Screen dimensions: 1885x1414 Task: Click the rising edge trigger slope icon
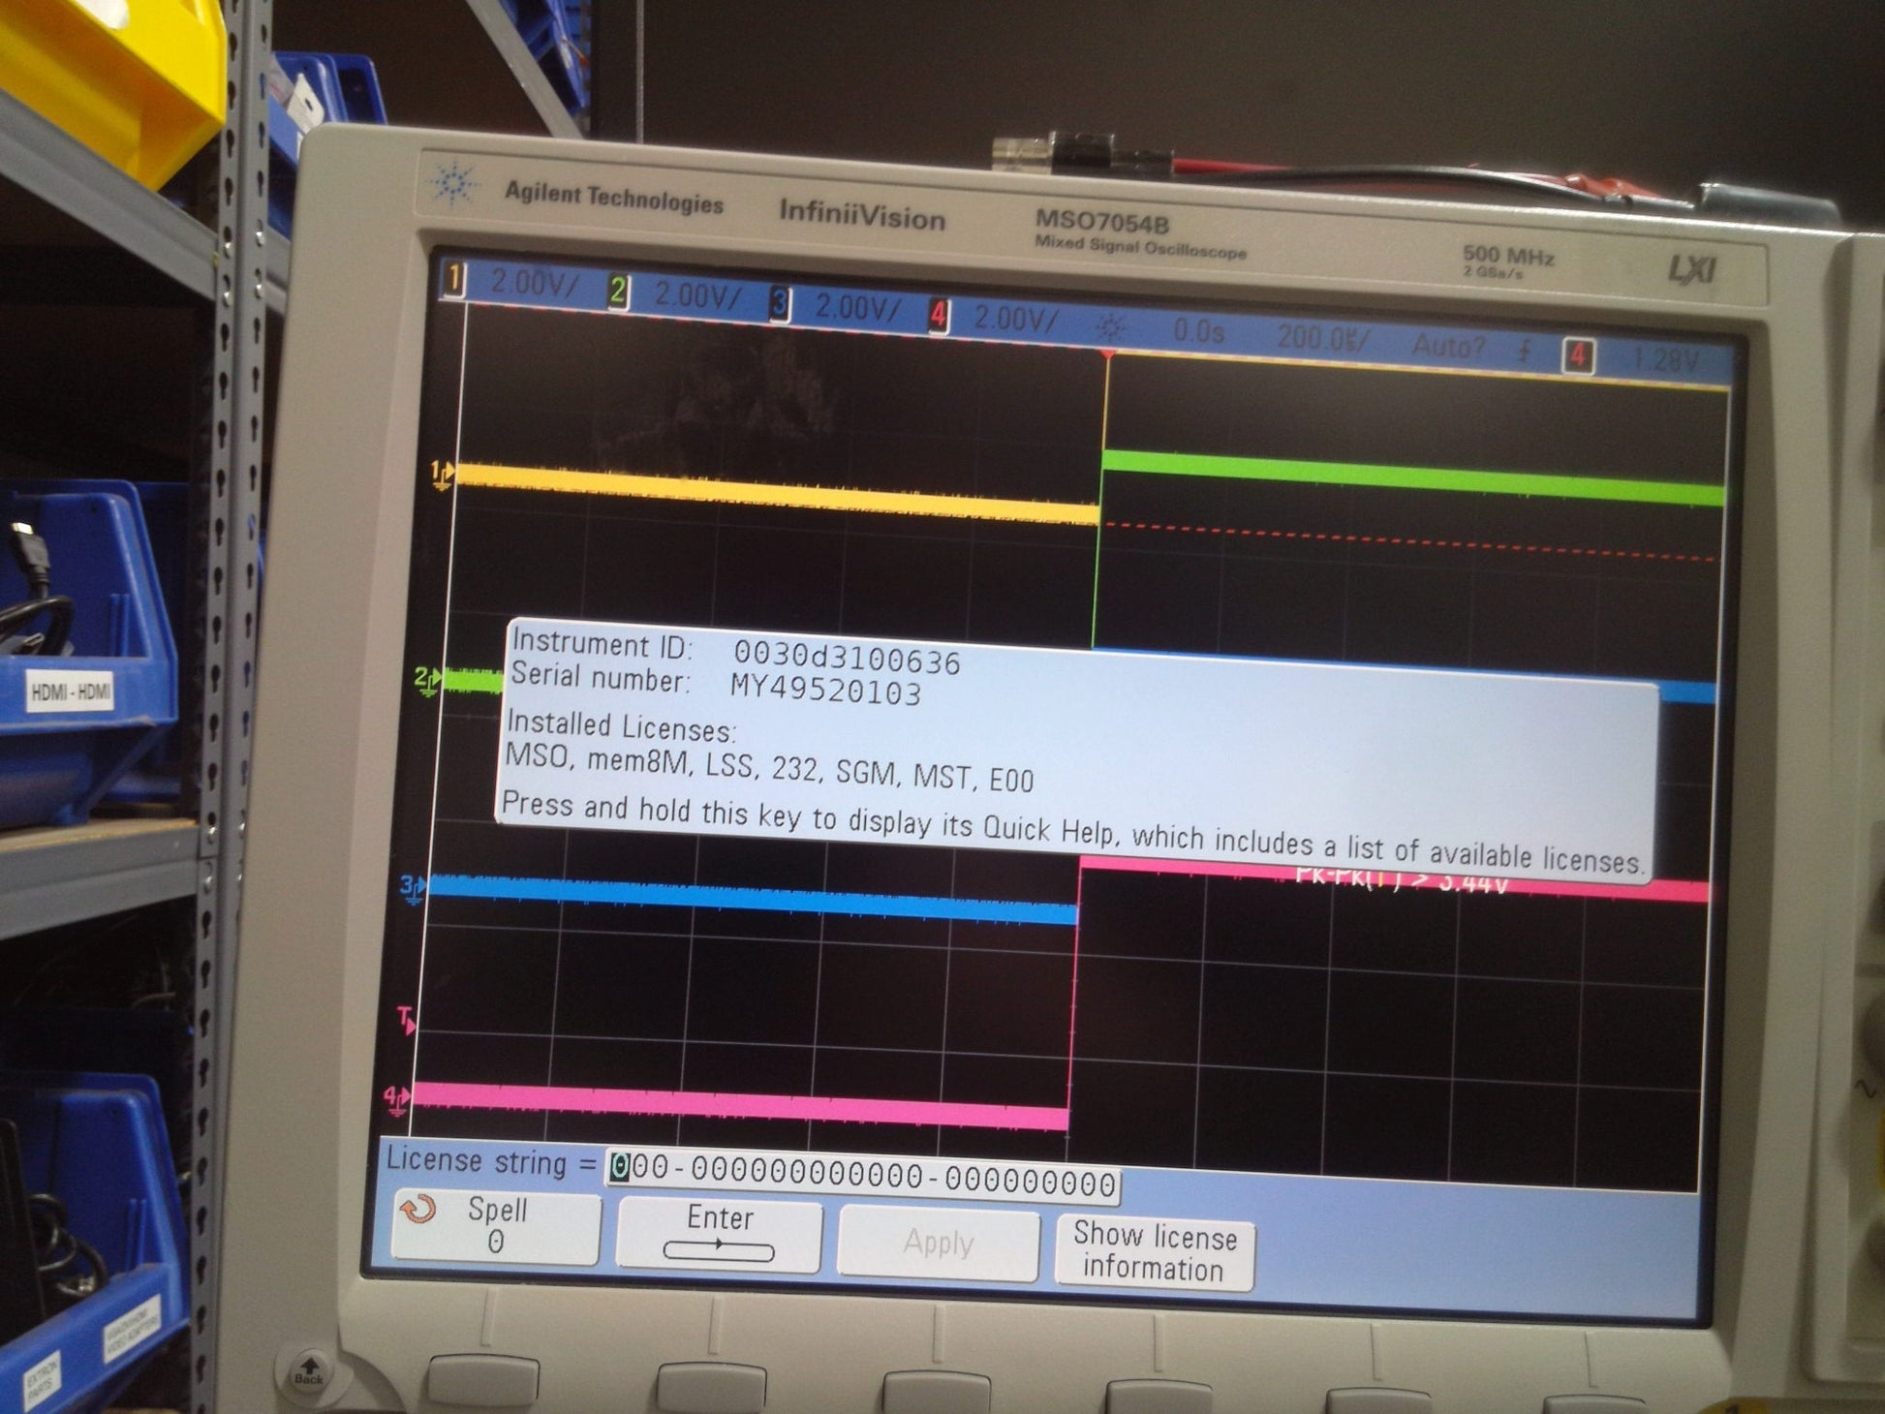(1524, 351)
